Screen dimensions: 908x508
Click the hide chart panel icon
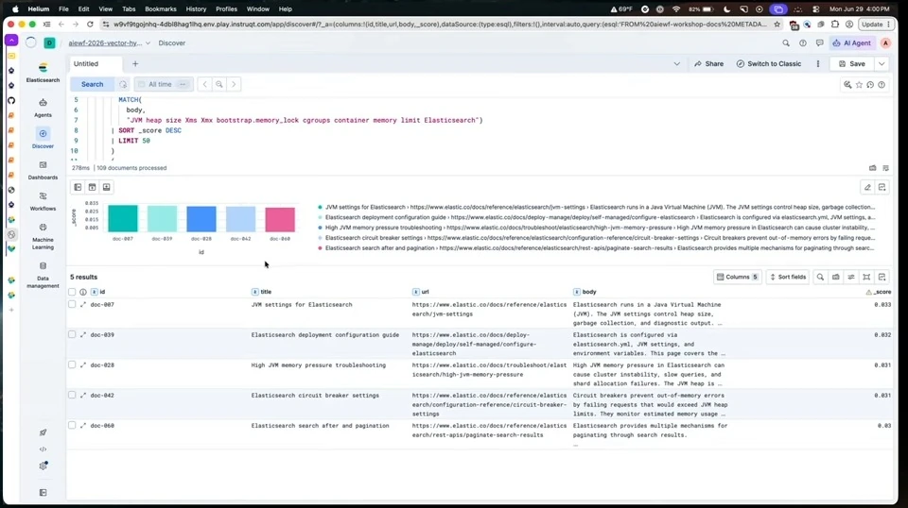[x=92, y=187]
